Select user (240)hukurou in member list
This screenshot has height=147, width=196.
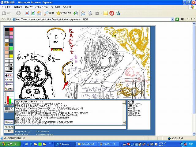134,115
